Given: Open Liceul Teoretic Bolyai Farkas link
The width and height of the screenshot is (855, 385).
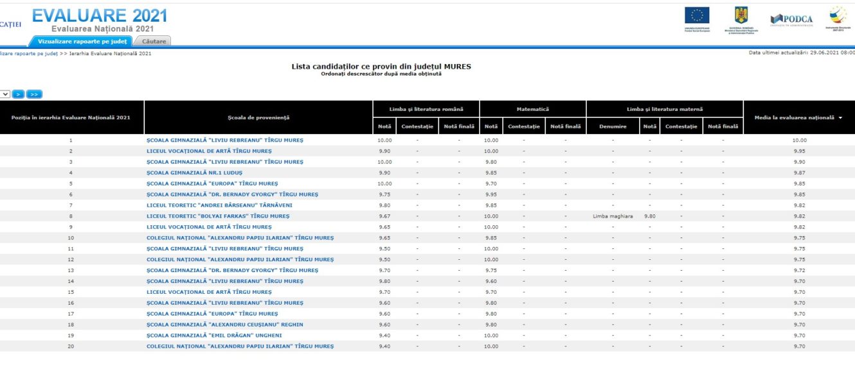Looking at the screenshot, I should tap(218, 216).
